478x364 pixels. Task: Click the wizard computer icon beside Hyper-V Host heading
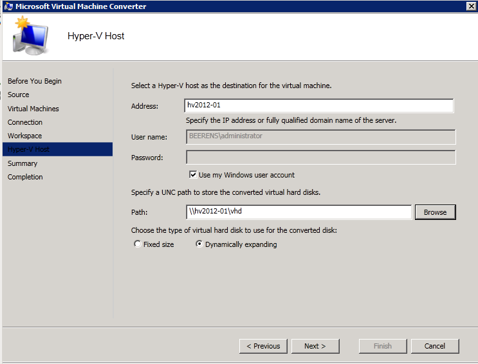pos(30,36)
